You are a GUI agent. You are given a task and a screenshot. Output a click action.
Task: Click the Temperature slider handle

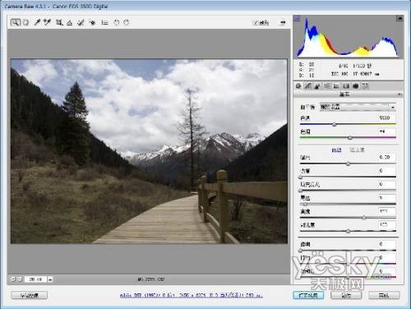tap(335, 125)
